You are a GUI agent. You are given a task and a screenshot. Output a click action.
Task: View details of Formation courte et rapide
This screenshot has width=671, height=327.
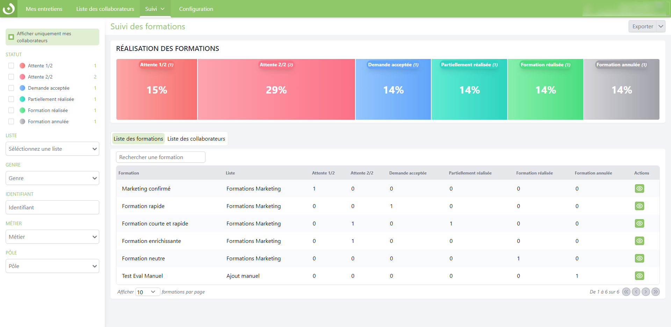point(639,223)
